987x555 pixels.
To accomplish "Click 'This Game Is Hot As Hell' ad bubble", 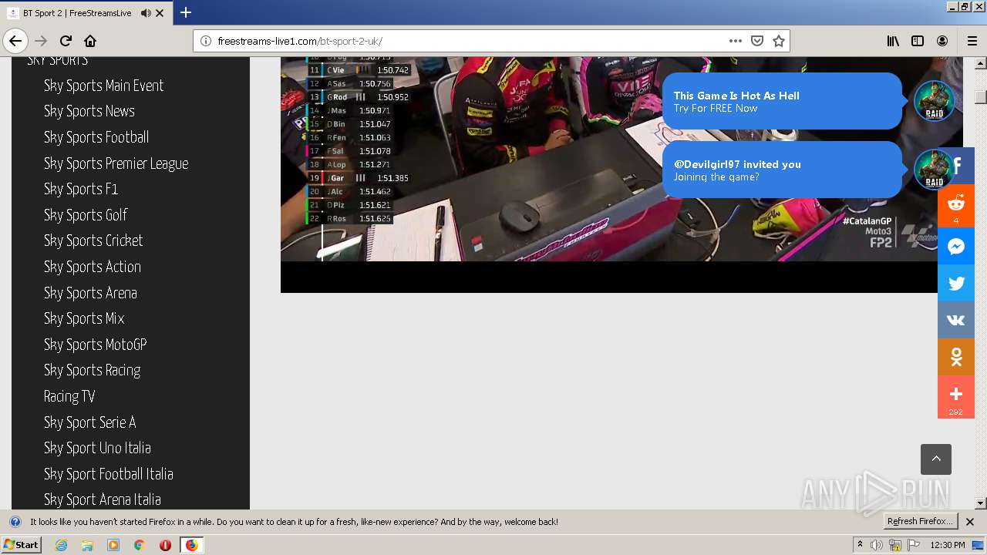I will tap(781, 101).
